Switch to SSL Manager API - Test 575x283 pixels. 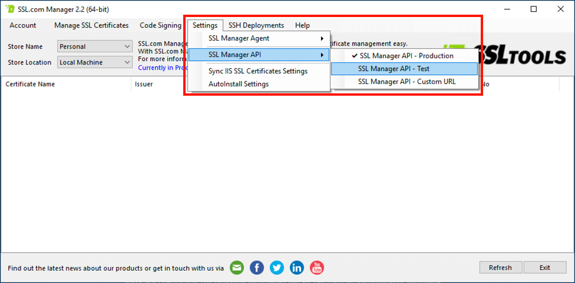(404, 69)
